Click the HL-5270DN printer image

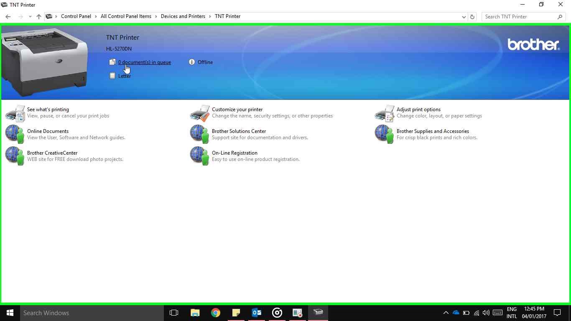tap(44, 62)
